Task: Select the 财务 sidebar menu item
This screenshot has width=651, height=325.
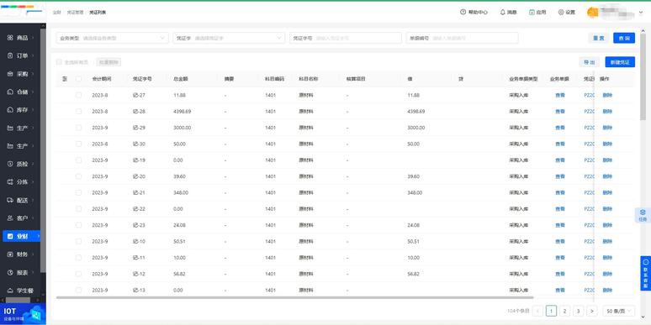Action: (x=21, y=254)
